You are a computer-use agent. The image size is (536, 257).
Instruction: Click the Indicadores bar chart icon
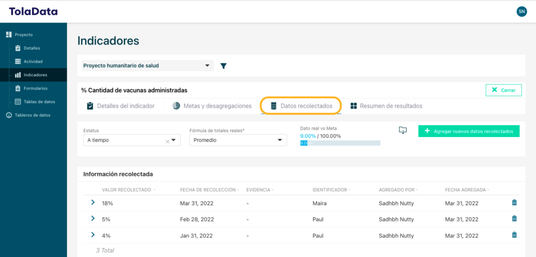(18, 75)
